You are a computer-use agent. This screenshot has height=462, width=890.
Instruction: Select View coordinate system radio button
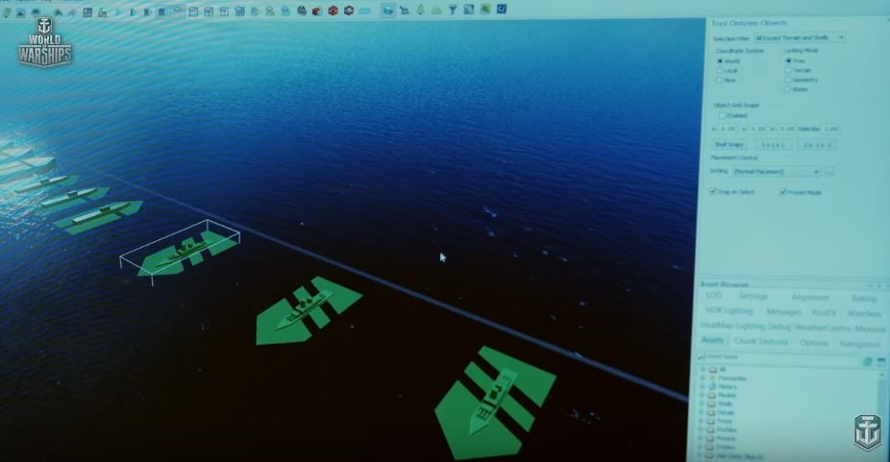click(720, 80)
